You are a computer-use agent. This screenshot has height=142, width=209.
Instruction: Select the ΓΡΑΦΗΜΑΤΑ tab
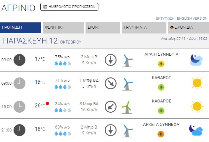[x=143, y=28]
